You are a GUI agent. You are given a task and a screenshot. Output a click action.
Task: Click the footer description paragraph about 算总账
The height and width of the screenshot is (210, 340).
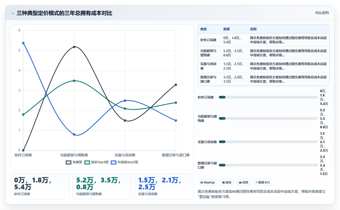(263, 194)
